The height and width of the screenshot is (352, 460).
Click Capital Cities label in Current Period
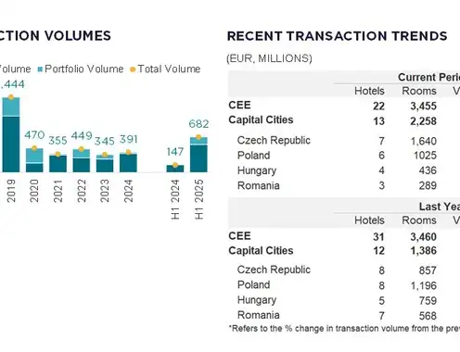pos(261,119)
